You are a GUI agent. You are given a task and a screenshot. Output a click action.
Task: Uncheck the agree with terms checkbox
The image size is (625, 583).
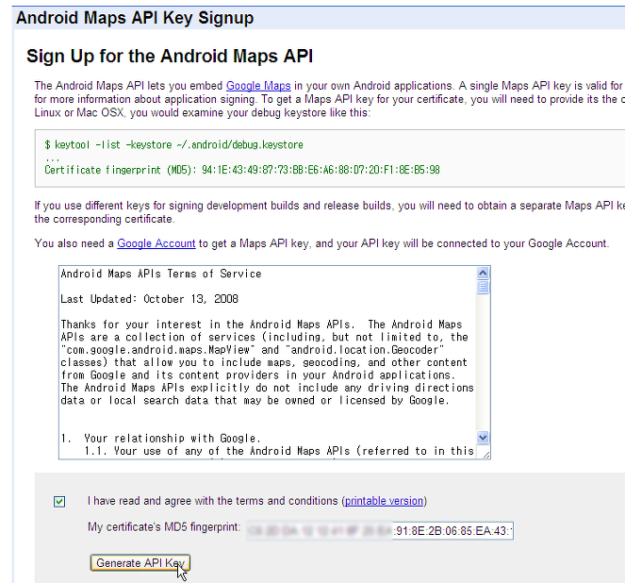pos(59,501)
